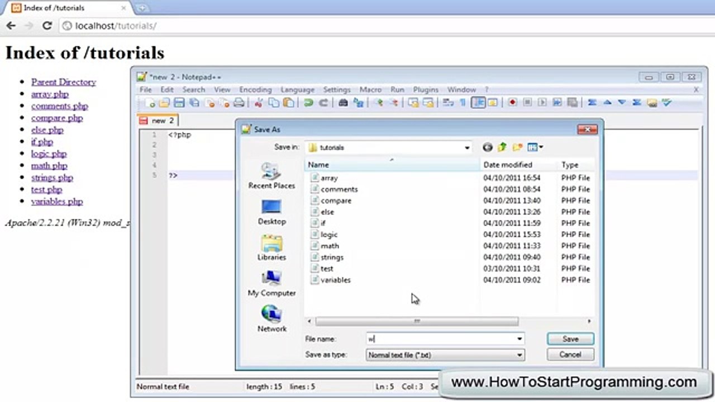Click the Replace icon in Notepad++ toolbar
The image size is (715, 402).
359,103
